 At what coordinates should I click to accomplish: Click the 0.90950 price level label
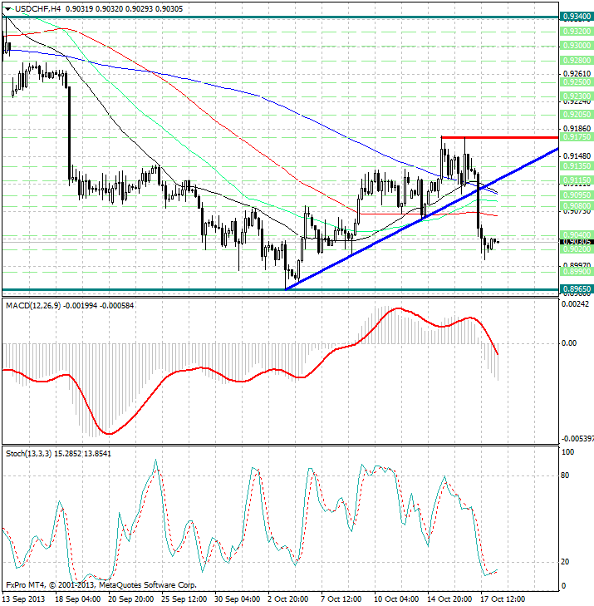(x=577, y=195)
